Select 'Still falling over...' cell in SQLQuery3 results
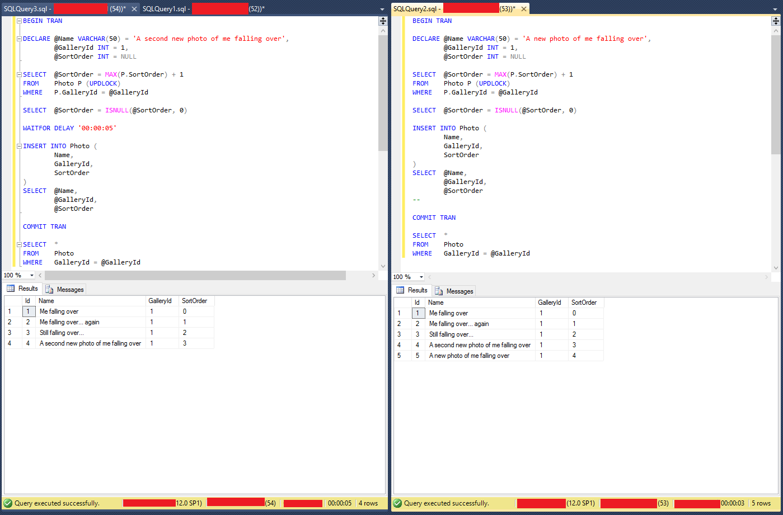Image resolution: width=783 pixels, height=515 pixels. tap(90, 333)
